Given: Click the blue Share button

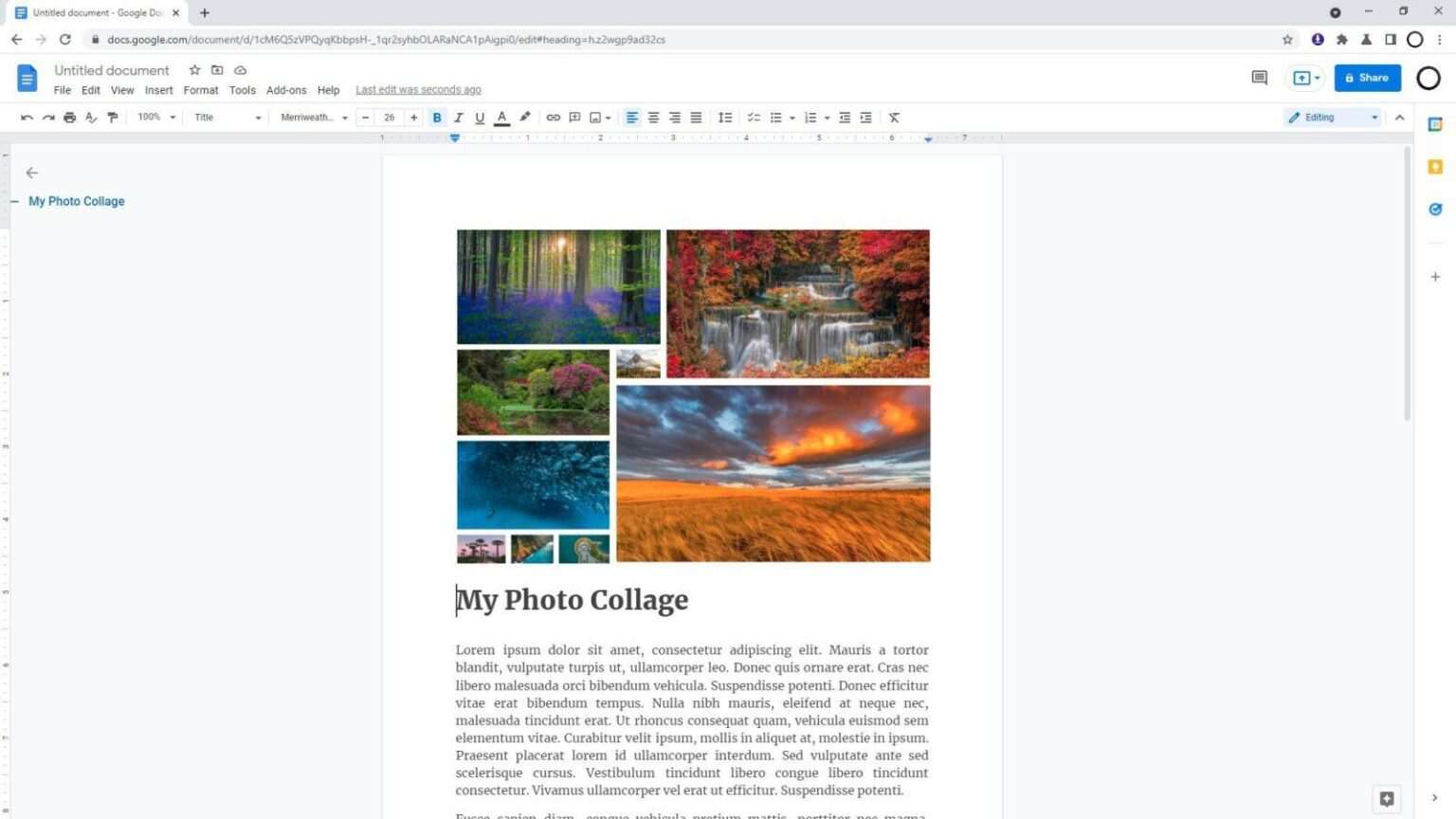Looking at the screenshot, I should tap(1367, 77).
